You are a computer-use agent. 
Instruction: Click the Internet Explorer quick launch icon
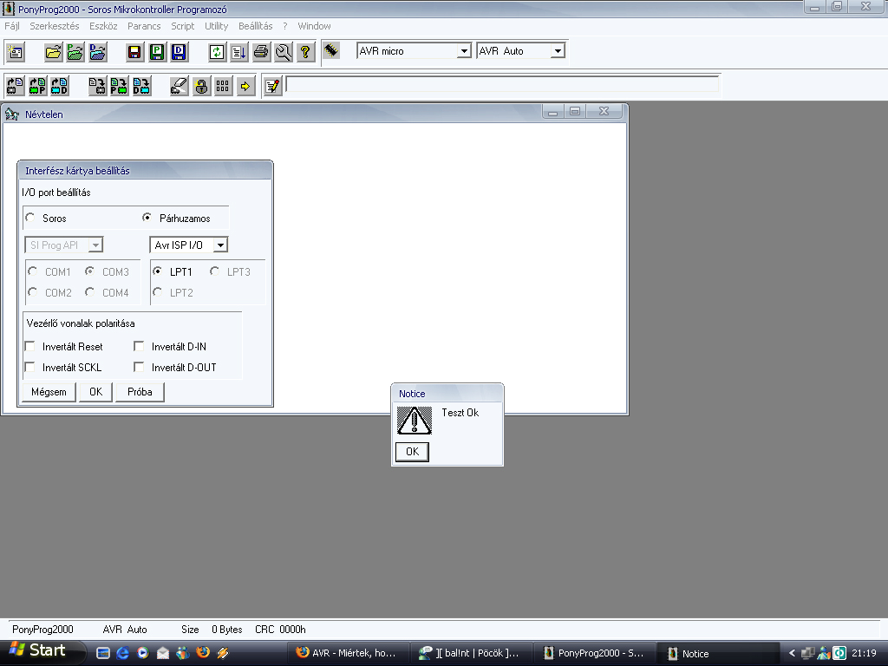click(x=122, y=653)
